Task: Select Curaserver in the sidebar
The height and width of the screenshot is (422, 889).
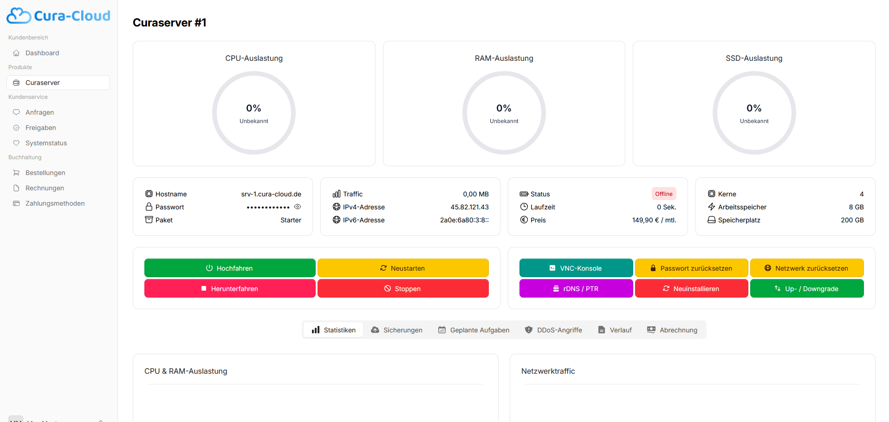Action: tap(43, 83)
